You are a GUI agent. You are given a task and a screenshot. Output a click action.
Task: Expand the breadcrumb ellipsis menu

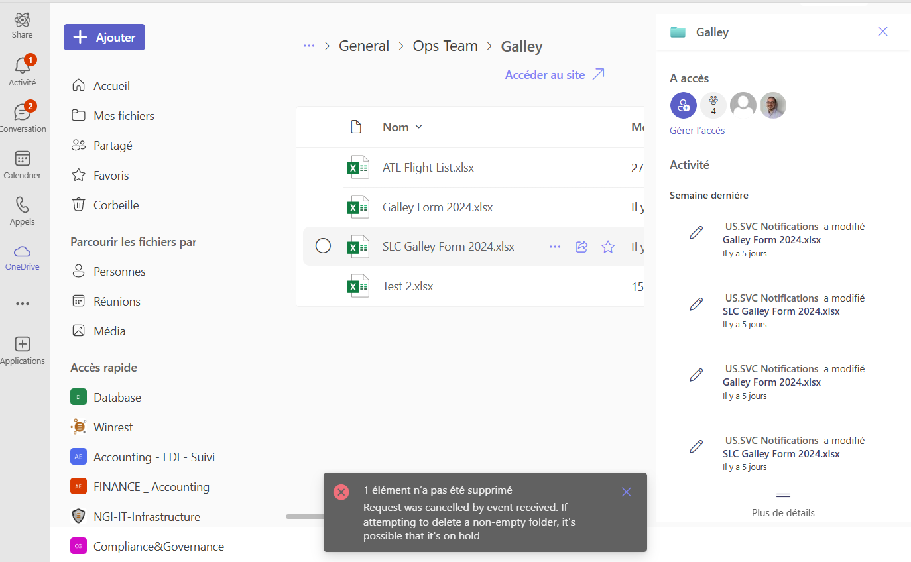[309, 46]
